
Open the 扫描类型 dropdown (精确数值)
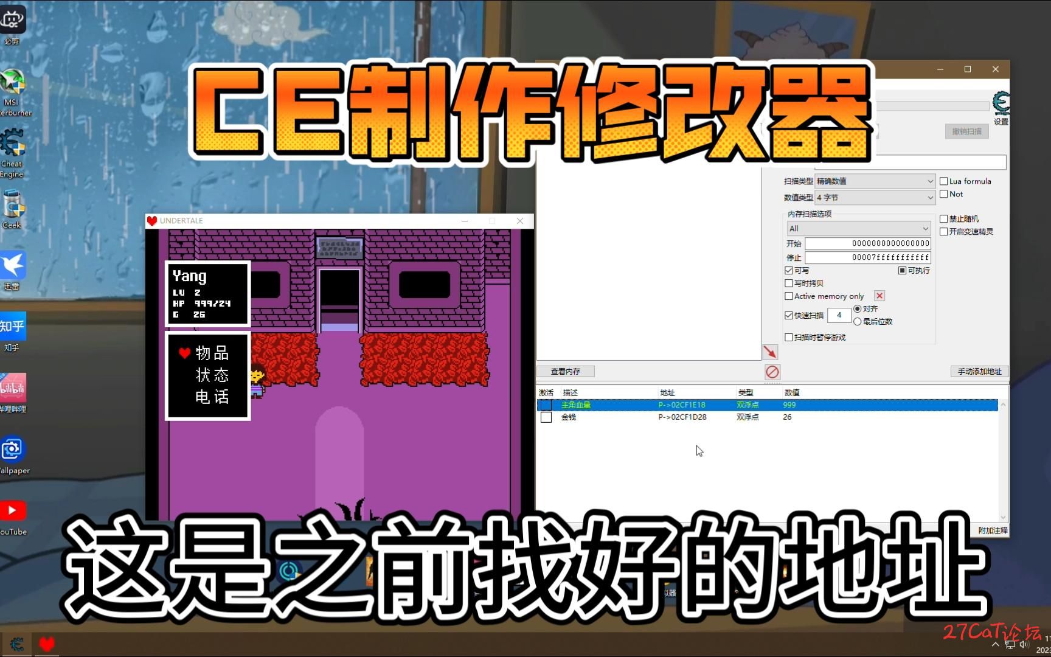coord(875,181)
